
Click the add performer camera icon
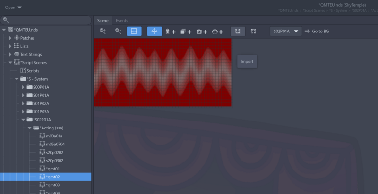202,32
